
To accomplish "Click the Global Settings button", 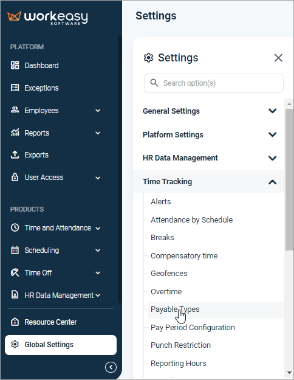I will click(61, 345).
